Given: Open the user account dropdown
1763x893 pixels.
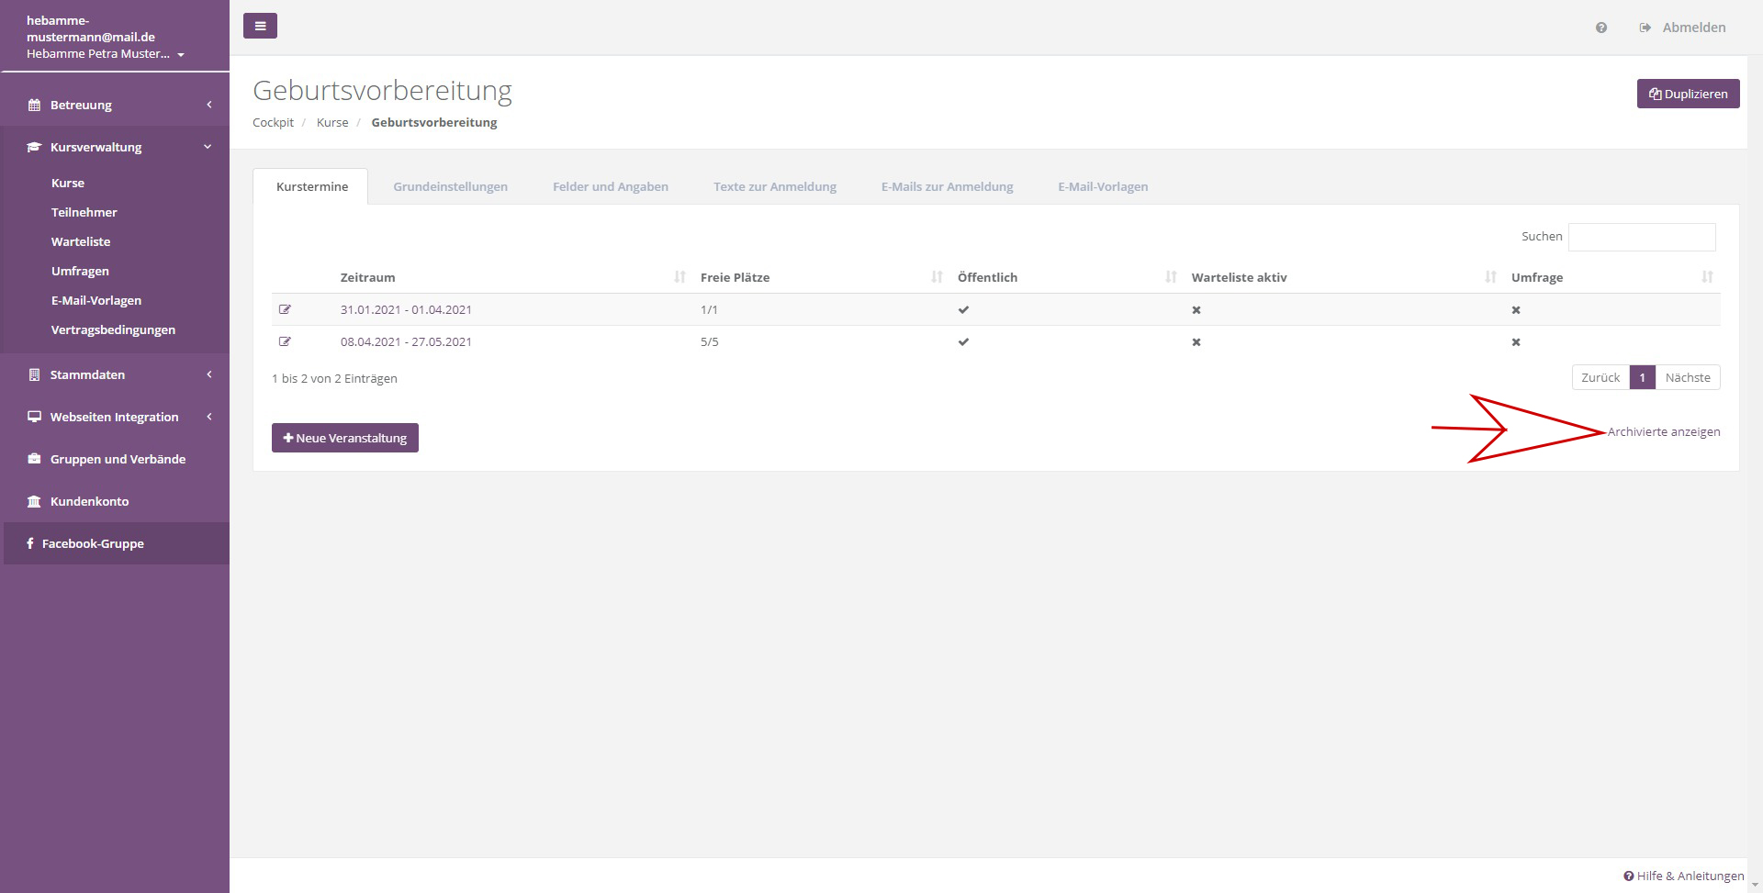Looking at the screenshot, I should click(x=105, y=53).
